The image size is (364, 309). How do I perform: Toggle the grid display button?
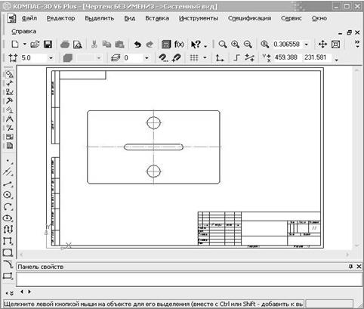(194, 57)
